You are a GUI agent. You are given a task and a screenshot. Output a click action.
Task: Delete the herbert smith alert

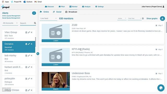(32, 67)
